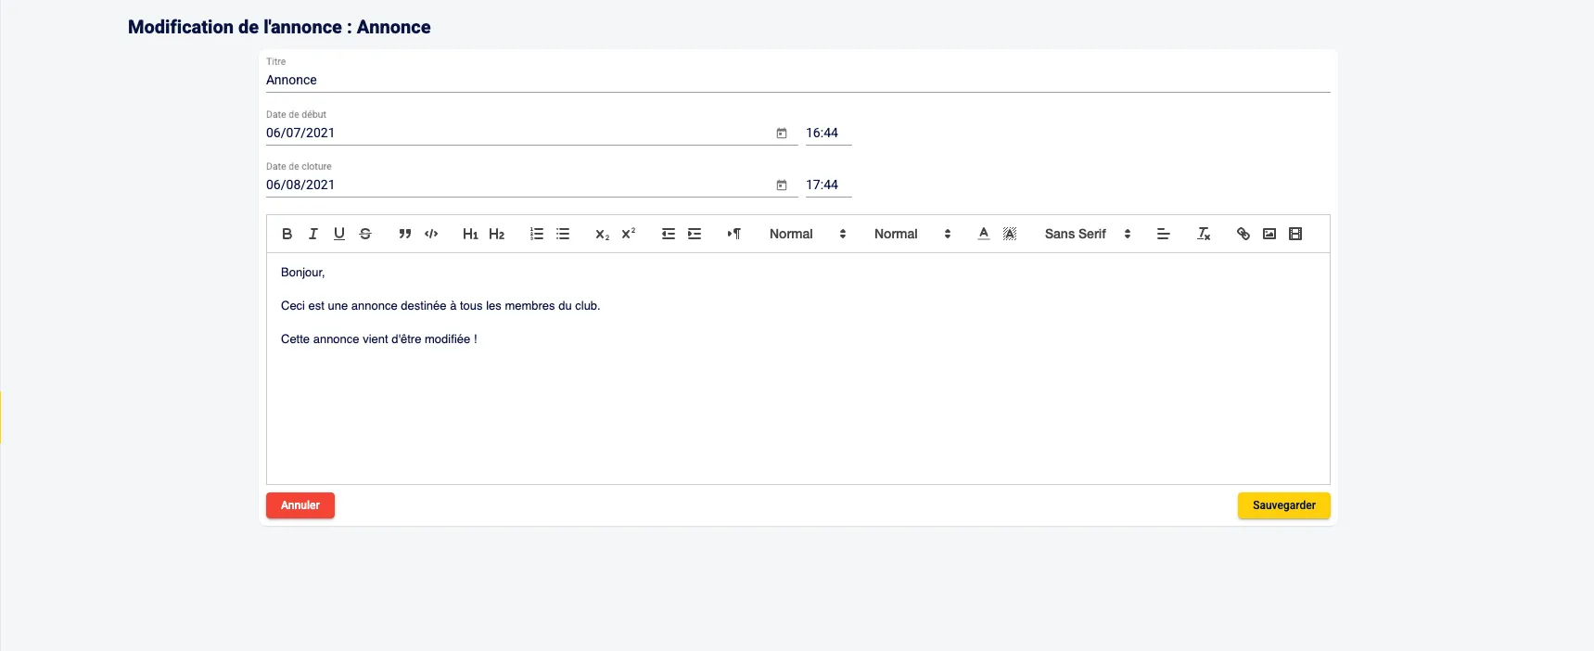Open the first Normal size dropdown

pos(807,234)
